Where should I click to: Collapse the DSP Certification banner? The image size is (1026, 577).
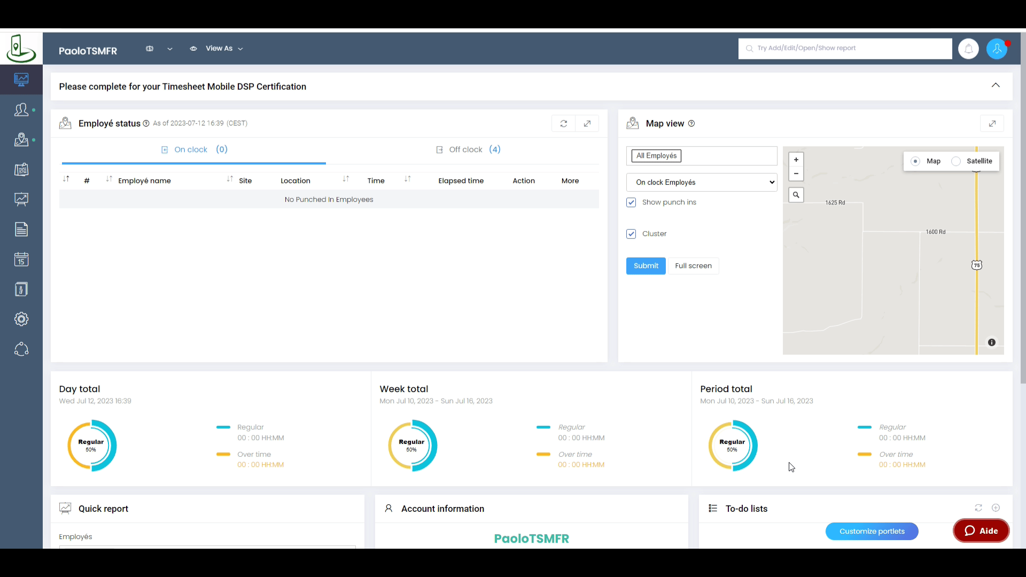(996, 85)
